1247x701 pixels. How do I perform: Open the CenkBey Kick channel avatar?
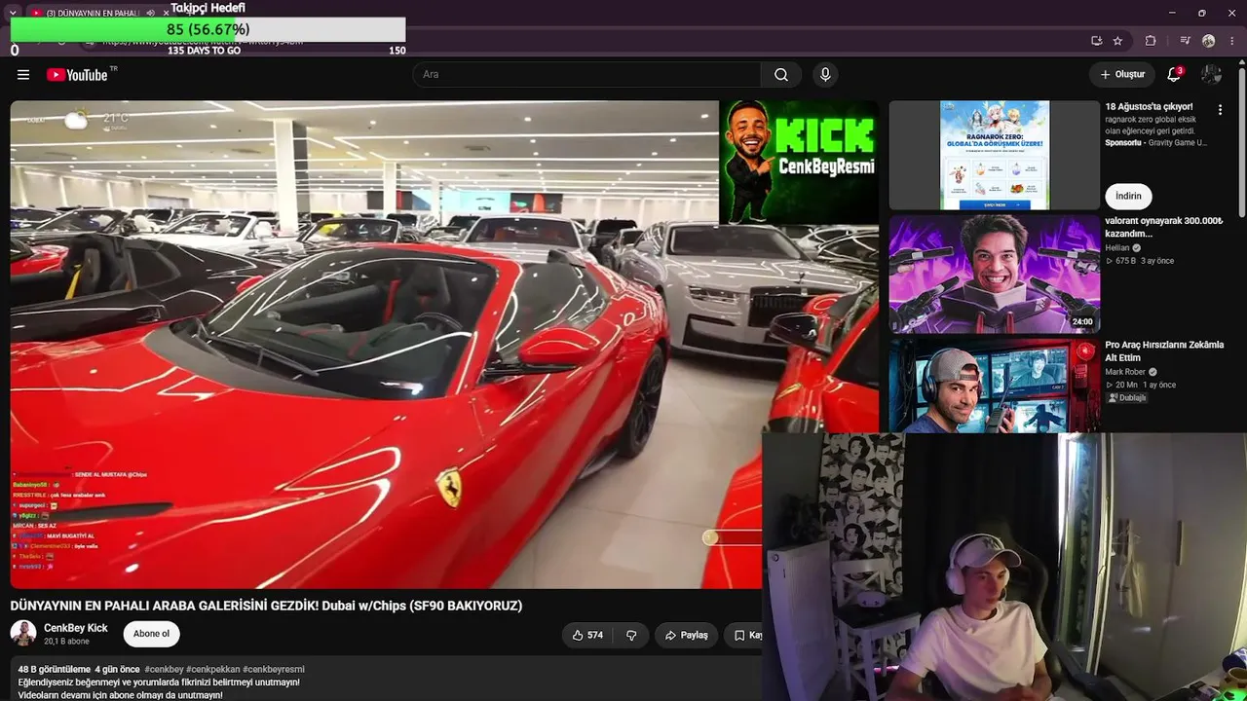23,633
